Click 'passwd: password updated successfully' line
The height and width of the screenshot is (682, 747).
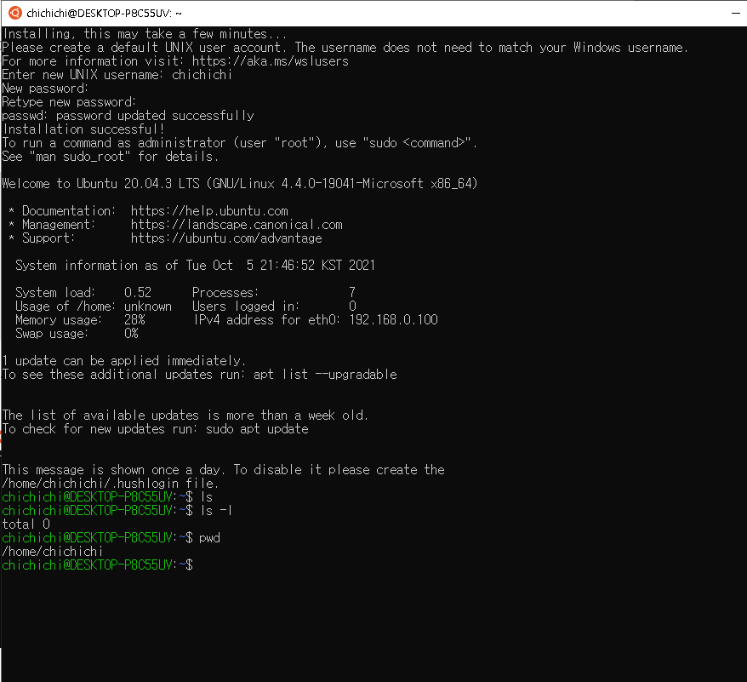[128, 116]
